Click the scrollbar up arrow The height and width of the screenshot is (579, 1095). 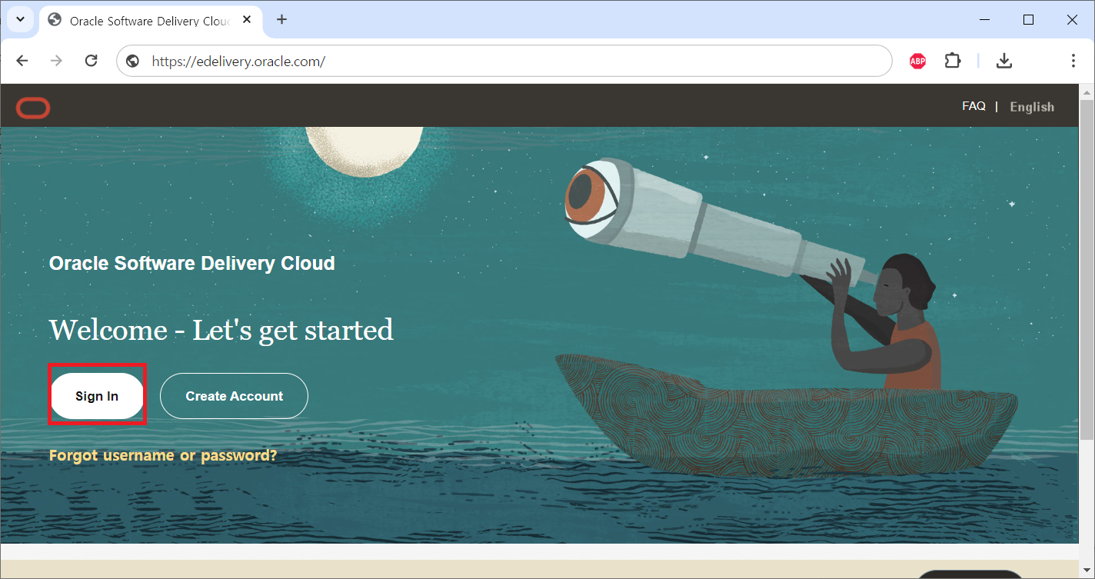pyautogui.click(x=1087, y=92)
